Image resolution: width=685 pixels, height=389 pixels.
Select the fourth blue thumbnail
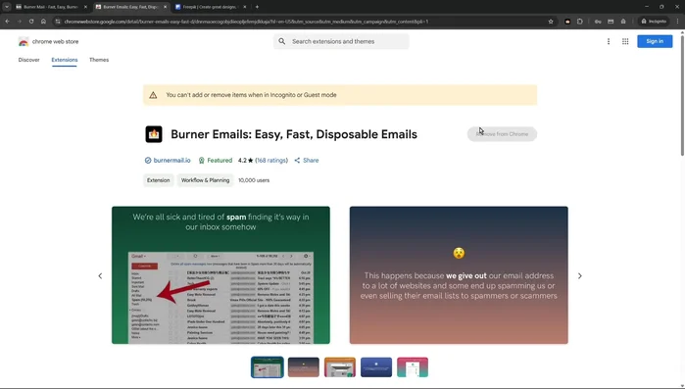point(376,367)
